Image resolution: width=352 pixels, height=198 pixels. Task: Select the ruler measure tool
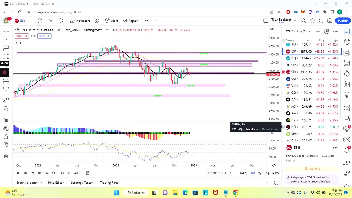click(6, 100)
